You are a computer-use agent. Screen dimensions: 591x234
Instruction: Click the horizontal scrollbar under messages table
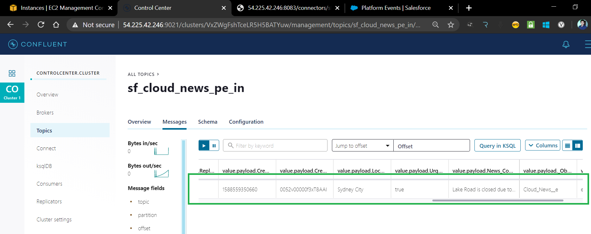pyautogui.click(x=497, y=200)
